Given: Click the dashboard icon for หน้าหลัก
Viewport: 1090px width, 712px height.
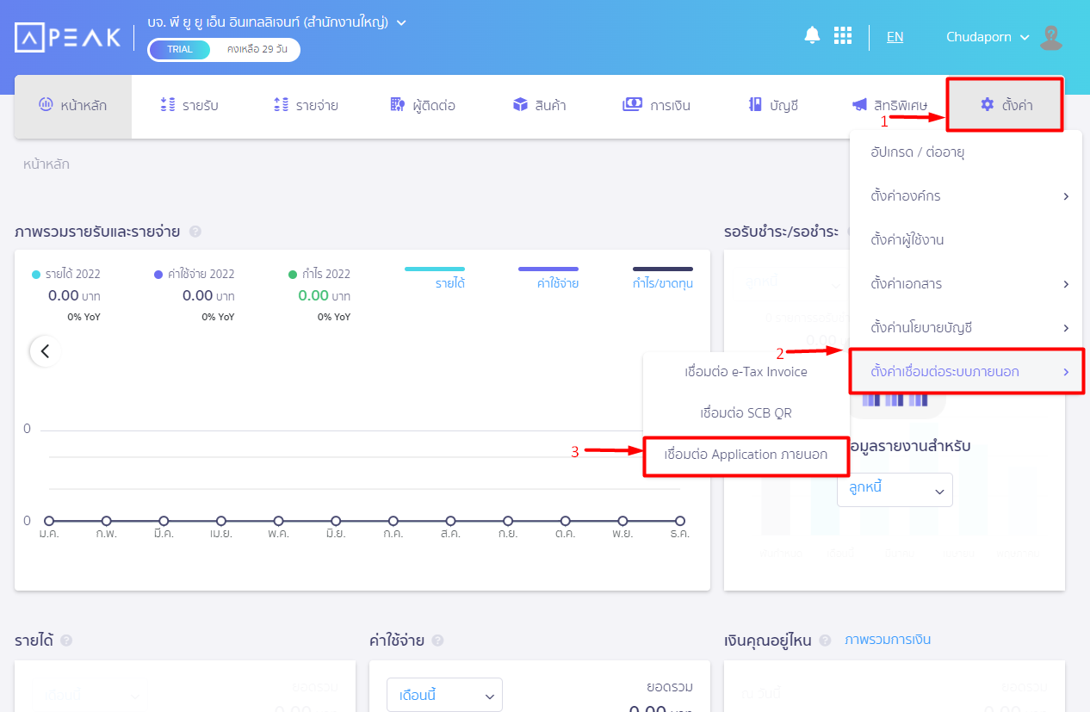Looking at the screenshot, I should 46,105.
